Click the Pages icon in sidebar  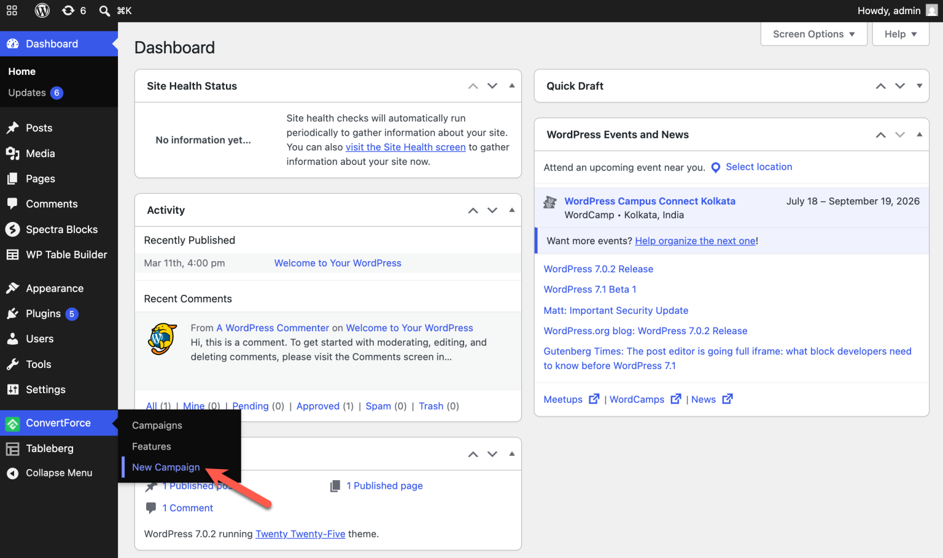12,178
